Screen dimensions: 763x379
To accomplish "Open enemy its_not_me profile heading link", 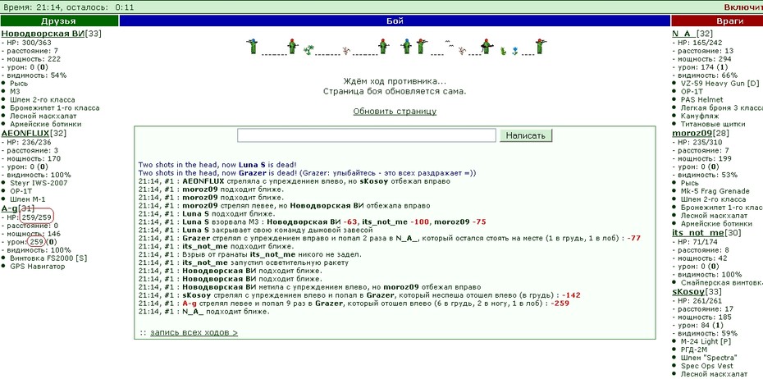I will tap(698, 232).
